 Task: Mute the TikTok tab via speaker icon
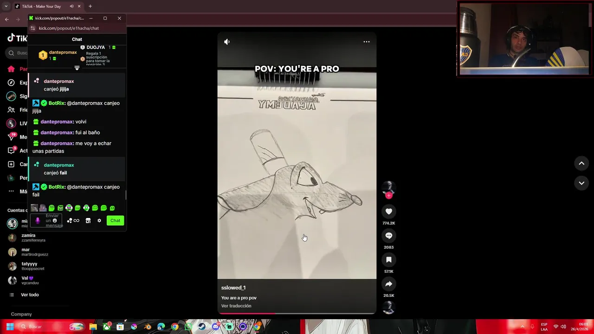[x=71, y=6]
